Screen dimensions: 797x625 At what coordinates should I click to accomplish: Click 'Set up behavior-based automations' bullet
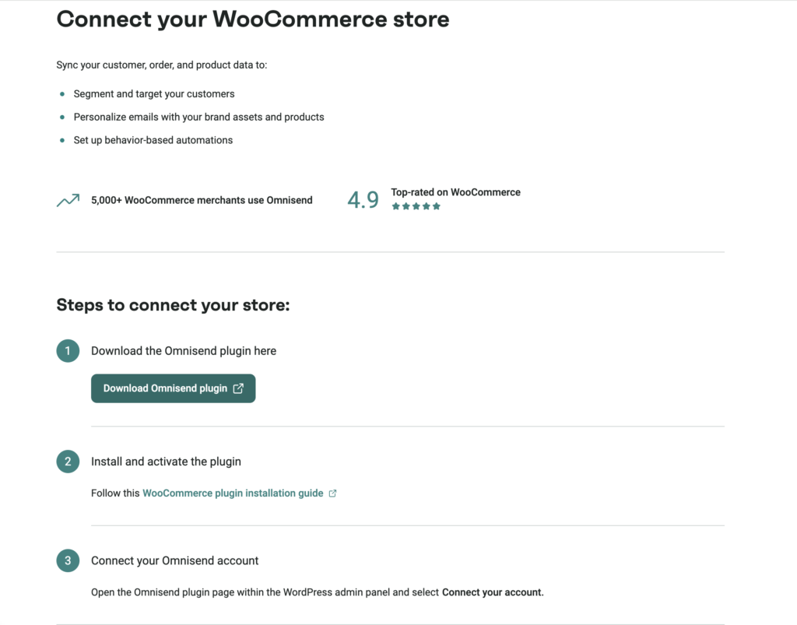click(x=153, y=140)
